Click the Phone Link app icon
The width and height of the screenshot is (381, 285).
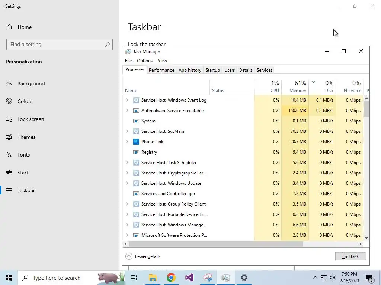(x=136, y=142)
